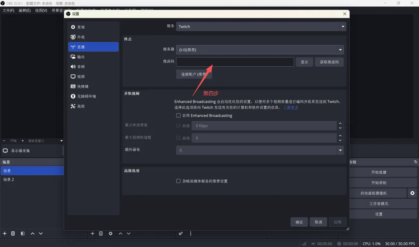Open the 高级 (Advanced) settings page
The image size is (419, 247).
click(x=93, y=106)
